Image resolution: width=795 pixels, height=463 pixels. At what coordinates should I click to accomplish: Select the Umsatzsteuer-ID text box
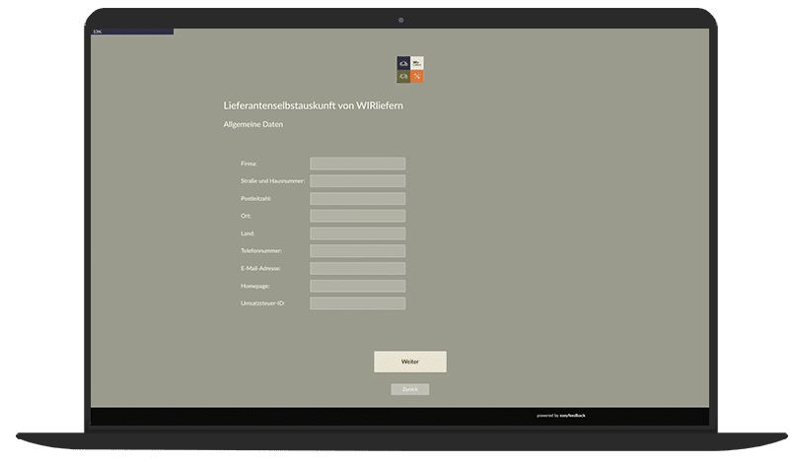tap(357, 303)
